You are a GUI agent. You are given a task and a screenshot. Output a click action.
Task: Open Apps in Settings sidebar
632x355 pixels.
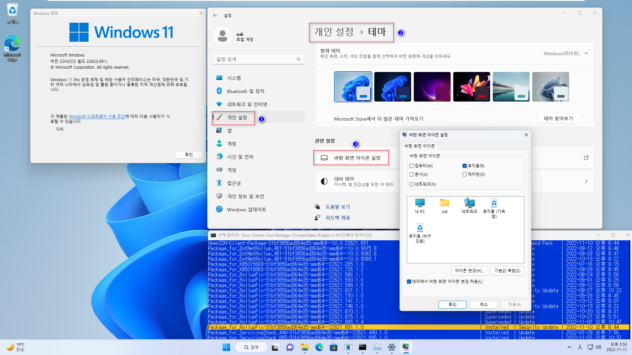pos(258,130)
